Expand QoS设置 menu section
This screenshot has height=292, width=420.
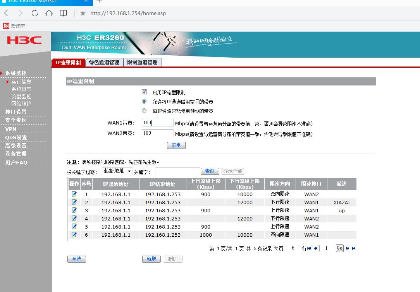click(x=16, y=137)
